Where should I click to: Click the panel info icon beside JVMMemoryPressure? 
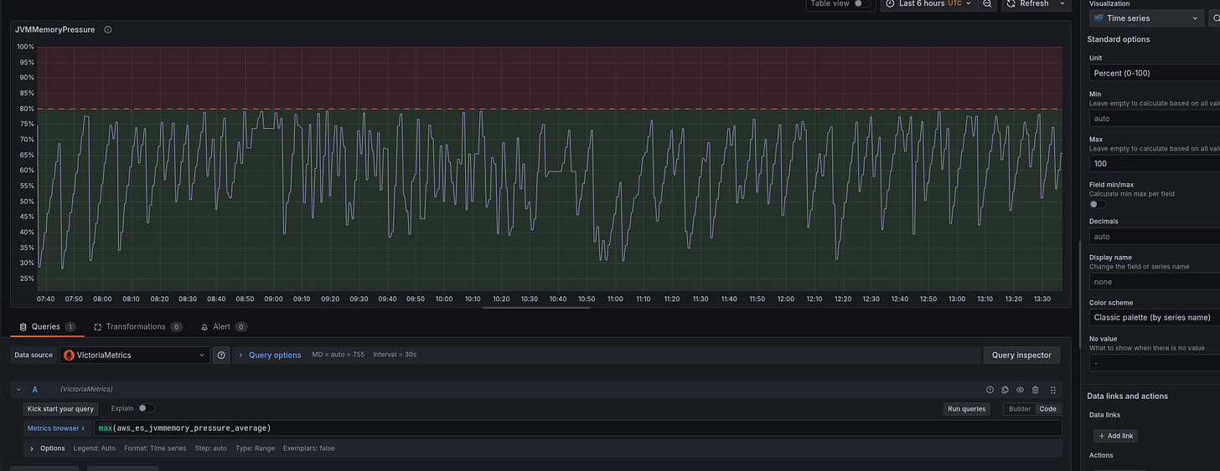point(108,30)
